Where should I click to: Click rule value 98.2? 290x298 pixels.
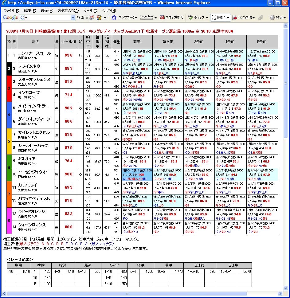click(69, 108)
